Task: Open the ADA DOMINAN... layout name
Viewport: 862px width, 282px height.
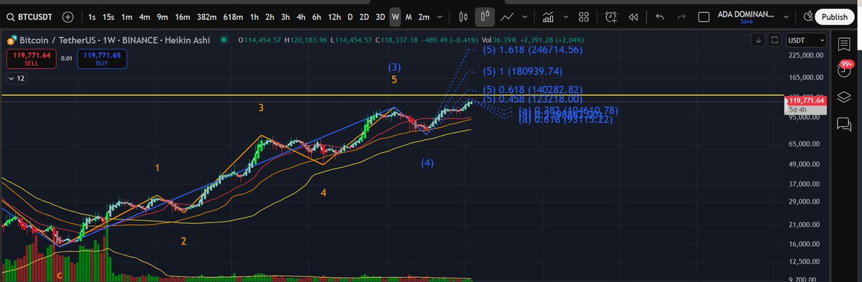Action: tap(746, 14)
